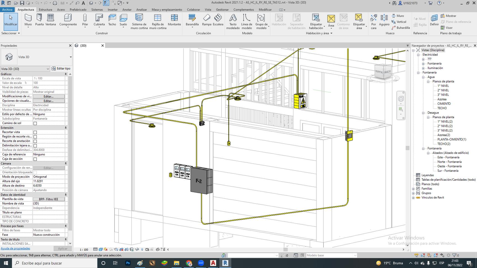The height and width of the screenshot is (268, 477).
Task: Click the 3D view horizontal scrollbar
Action: click(x=285, y=250)
